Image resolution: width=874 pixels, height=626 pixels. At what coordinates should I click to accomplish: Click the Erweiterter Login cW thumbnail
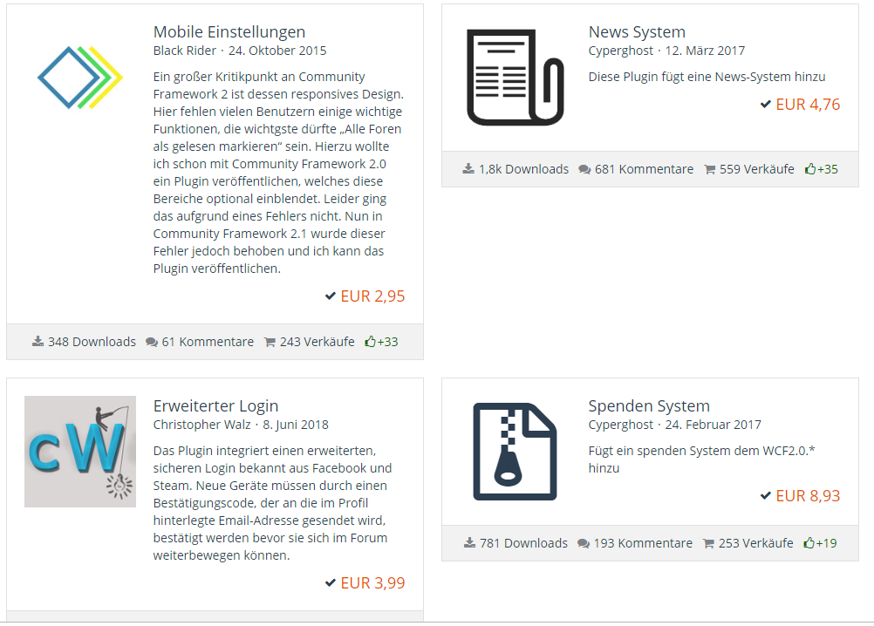pyautogui.click(x=79, y=452)
